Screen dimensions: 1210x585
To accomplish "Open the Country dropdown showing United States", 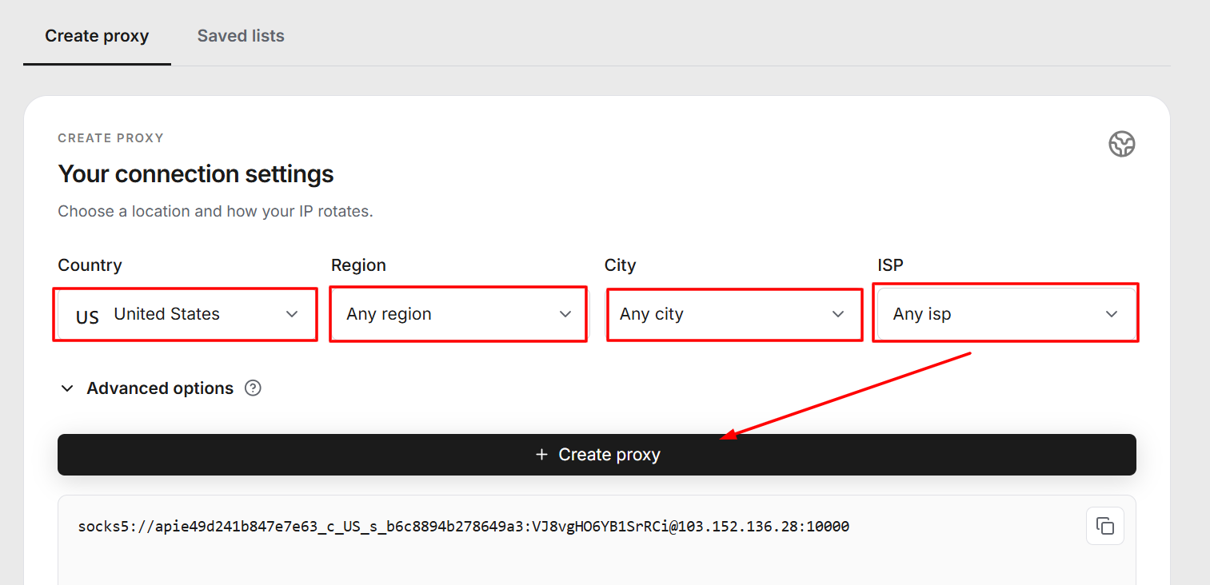I will click(x=186, y=314).
